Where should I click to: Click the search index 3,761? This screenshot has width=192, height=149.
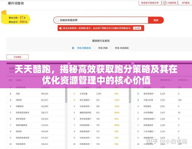(162, 100)
